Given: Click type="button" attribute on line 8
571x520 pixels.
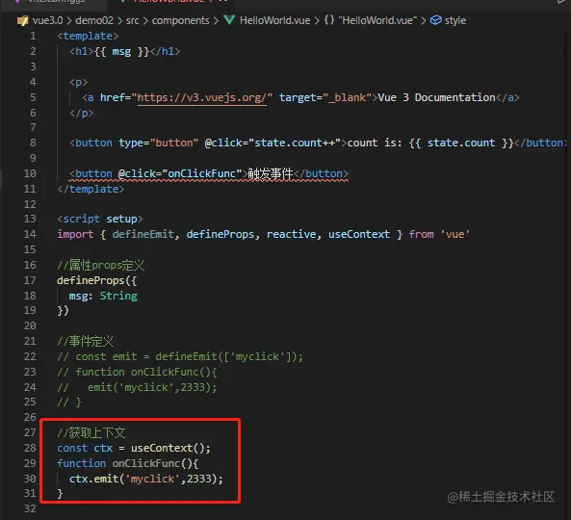Looking at the screenshot, I should click(x=159, y=143).
